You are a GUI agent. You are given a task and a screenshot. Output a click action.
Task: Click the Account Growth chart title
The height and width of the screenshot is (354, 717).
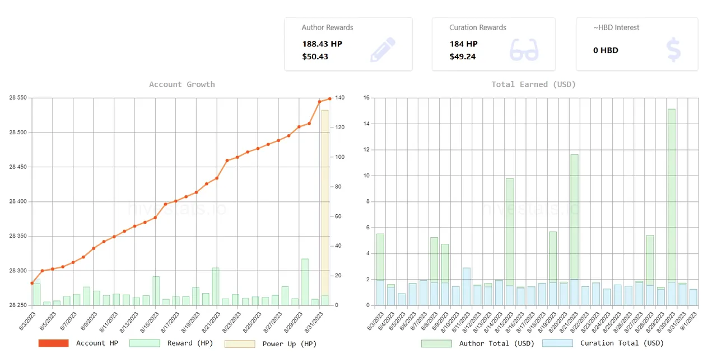coord(182,84)
